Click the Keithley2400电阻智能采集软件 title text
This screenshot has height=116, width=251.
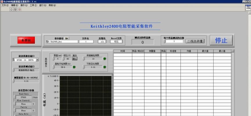(122, 26)
